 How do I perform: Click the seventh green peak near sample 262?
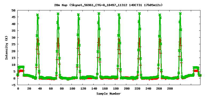coord(160,15)
